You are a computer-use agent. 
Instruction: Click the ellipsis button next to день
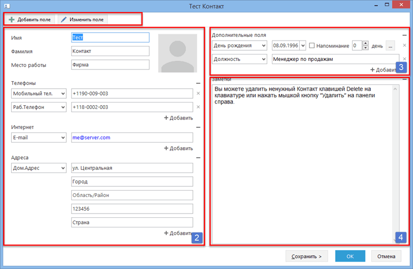tap(391, 45)
